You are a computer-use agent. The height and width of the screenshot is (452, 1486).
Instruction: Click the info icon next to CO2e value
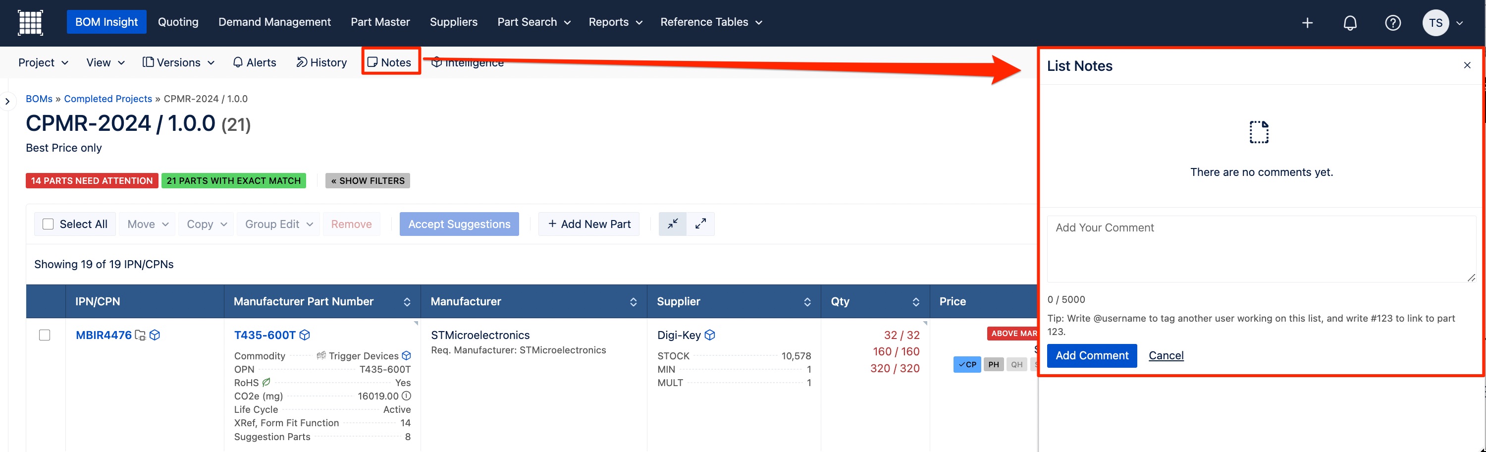point(406,396)
